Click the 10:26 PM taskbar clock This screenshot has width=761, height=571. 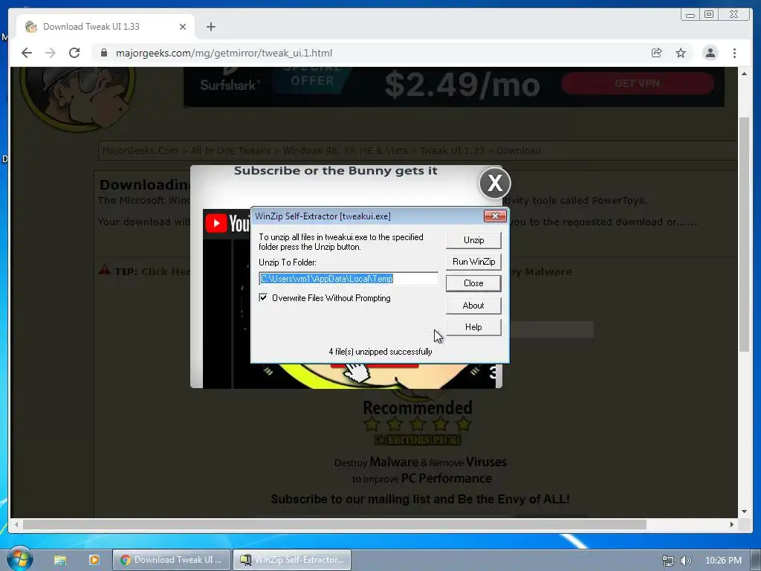click(x=723, y=561)
